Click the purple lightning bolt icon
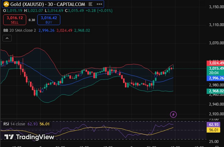 point(173,114)
